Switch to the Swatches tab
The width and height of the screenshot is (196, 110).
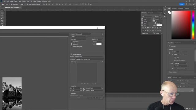click(174, 9)
